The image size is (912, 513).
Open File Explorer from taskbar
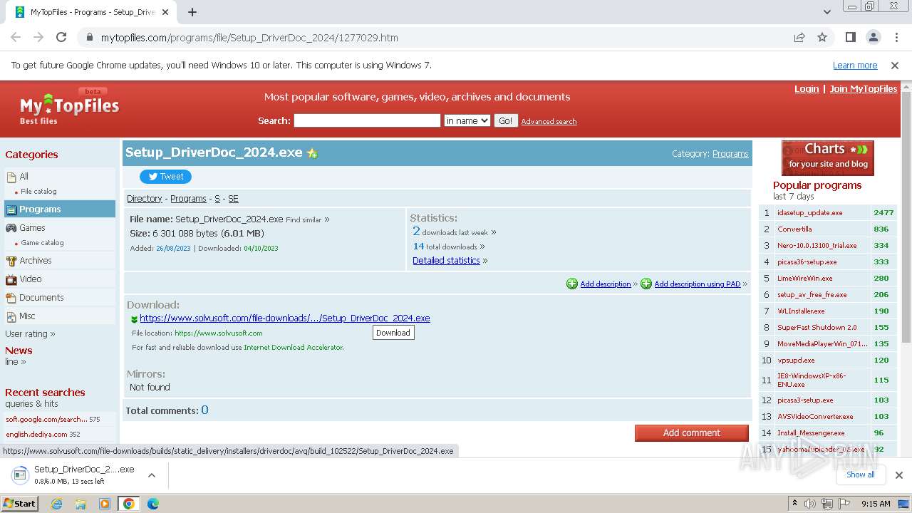click(x=81, y=504)
